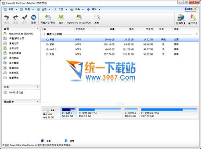Viewport: 201px width, 149px height.
Task: Sort by the 状态 column header
Action: tap(163, 29)
